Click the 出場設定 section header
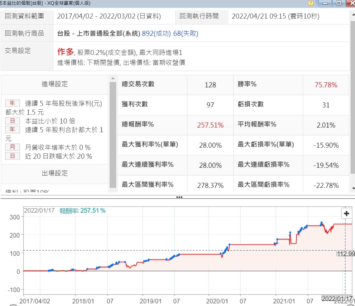 click(55, 173)
